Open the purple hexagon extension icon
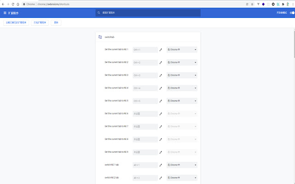The image size is (295, 184). (x=263, y=4)
